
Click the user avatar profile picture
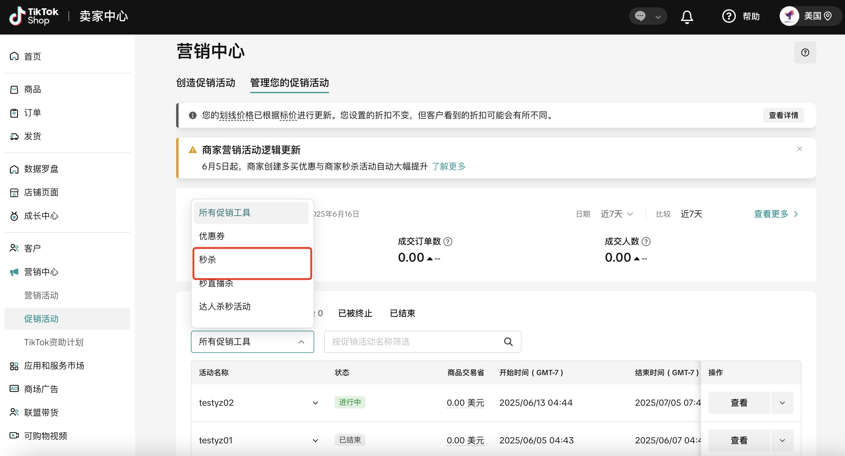click(x=789, y=16)
